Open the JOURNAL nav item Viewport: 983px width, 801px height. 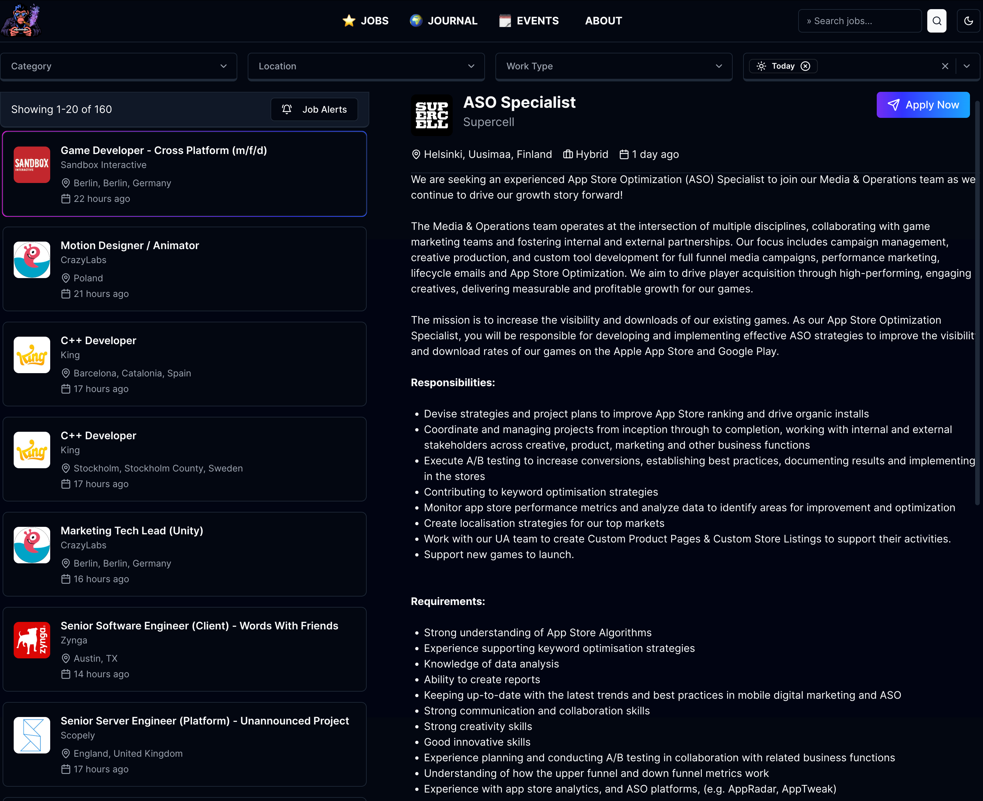coord(444,21)
